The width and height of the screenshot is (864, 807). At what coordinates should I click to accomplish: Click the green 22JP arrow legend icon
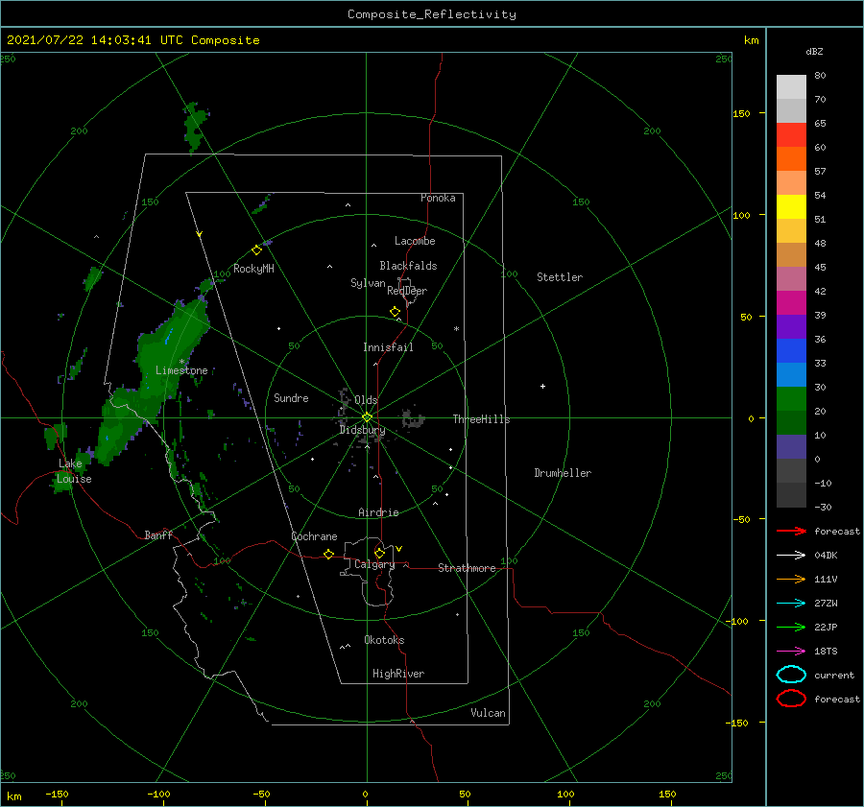tap(791, 627)
